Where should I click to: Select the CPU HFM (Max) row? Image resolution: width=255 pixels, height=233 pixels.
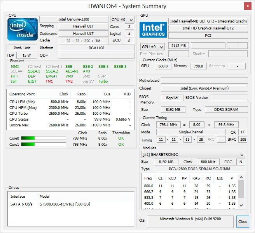tap(70, 108)
